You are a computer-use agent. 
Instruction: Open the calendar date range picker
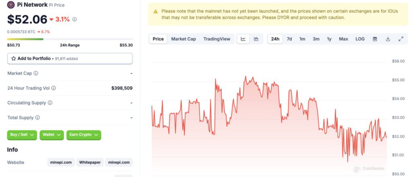coord(375,39)
